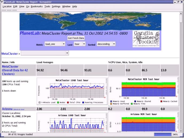Image resolution: width=184 pixels, height=138 pixels.
Task: Maximize the Konqueror window
Action: 178,2
